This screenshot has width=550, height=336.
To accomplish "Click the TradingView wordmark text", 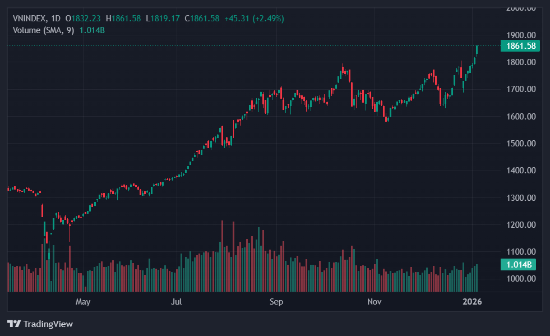I will click(48, 324).
